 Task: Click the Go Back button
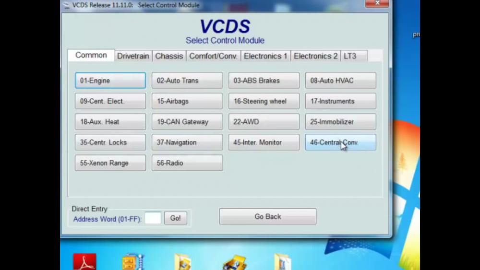click(267, 216)
